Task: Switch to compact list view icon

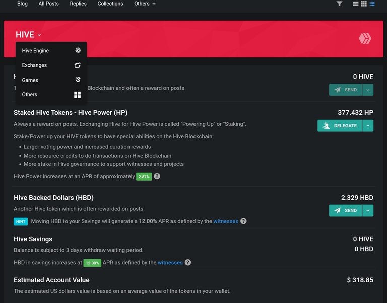Action: click(x=372, y=4)
